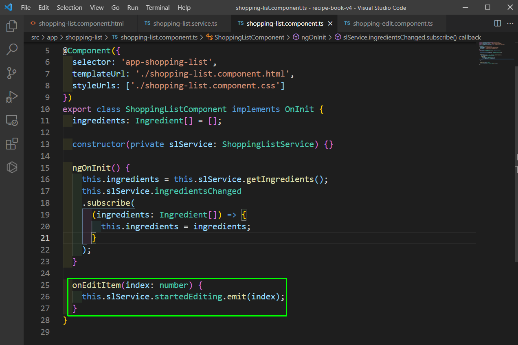Split the editor to the right
518x345 pixels.
(498, 23)
